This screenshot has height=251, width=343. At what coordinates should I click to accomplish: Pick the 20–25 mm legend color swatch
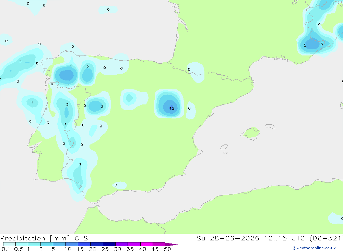coord(96,244)
